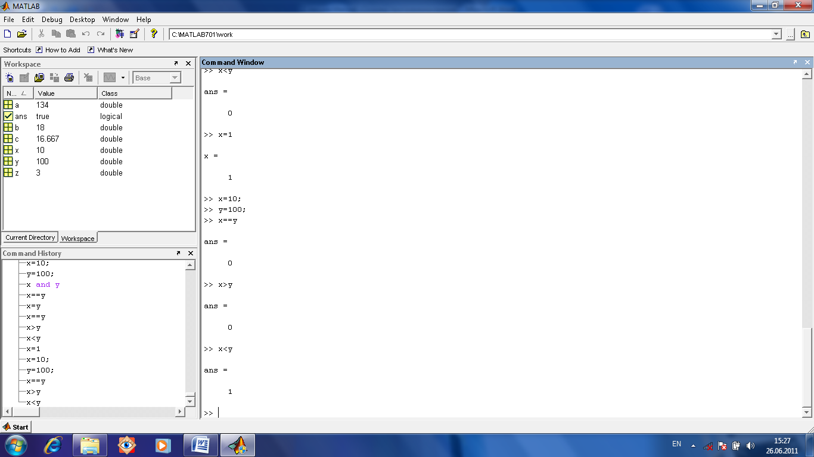Create new variable in Workspace
The image size is (814, 457).
click(x=10, y=77)
